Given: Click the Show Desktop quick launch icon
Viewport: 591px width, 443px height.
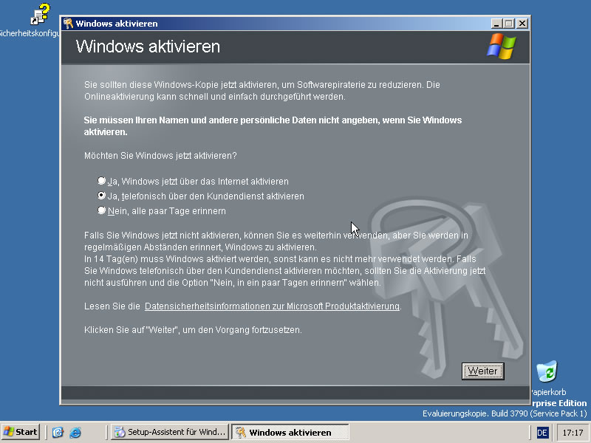Looking at the screenshot, I should point(58,432).
